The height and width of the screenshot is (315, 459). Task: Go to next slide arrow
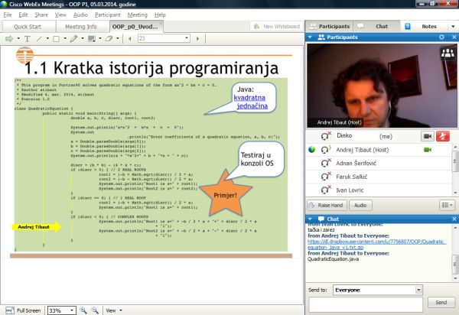198,38
